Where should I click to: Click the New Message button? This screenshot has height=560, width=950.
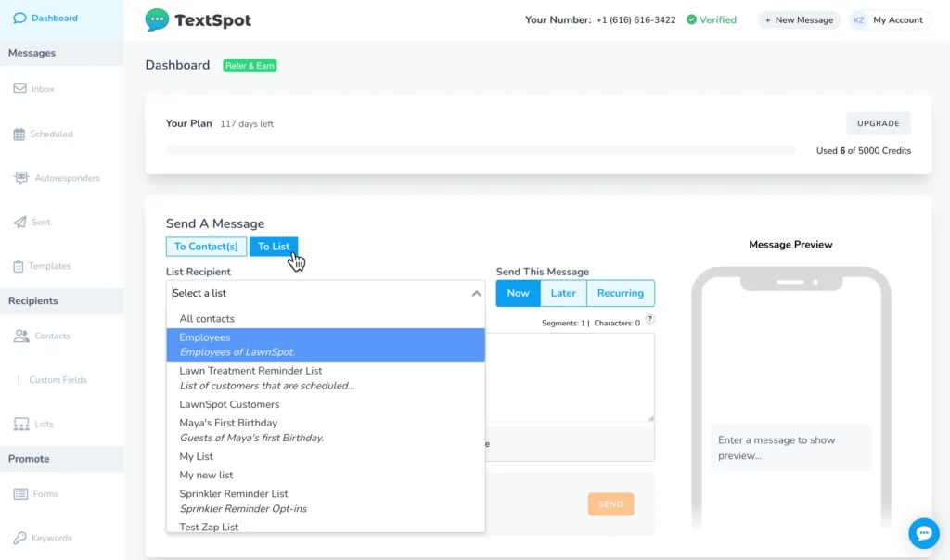[x=799, y=20]
